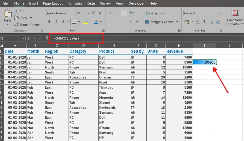
Task: Click the Copy icon
Action: 16,18
